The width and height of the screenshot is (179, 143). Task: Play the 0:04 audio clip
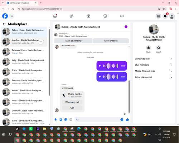click(100, 66)
